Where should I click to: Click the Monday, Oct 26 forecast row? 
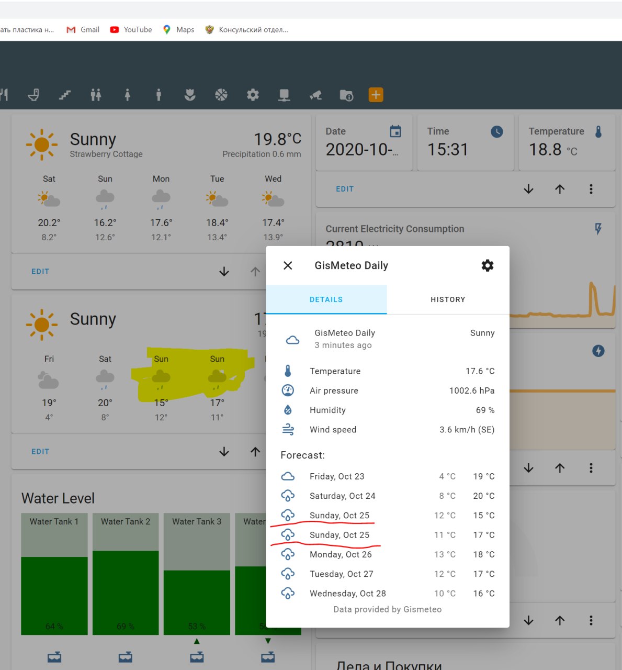tap(388, 554)
